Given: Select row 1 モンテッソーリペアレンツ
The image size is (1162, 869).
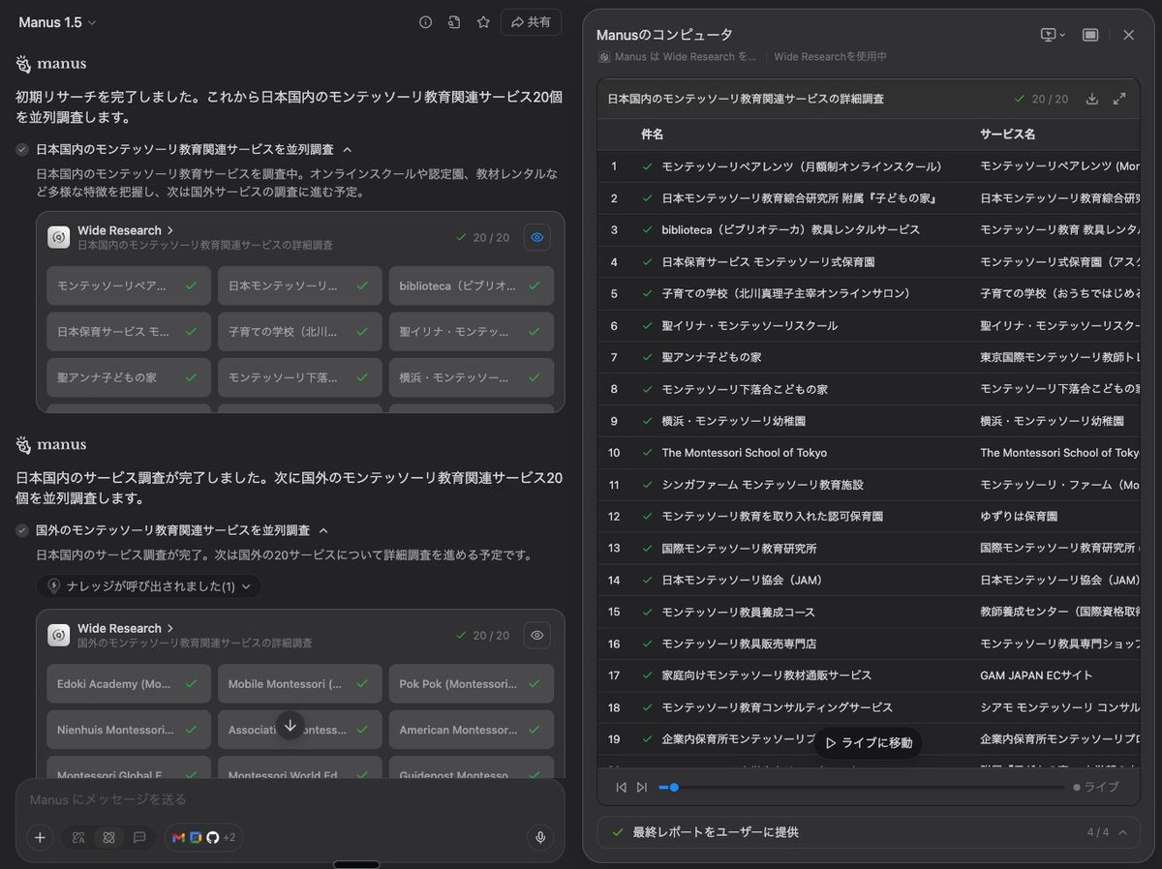Looking at the screenshot, I should (869, 166).
